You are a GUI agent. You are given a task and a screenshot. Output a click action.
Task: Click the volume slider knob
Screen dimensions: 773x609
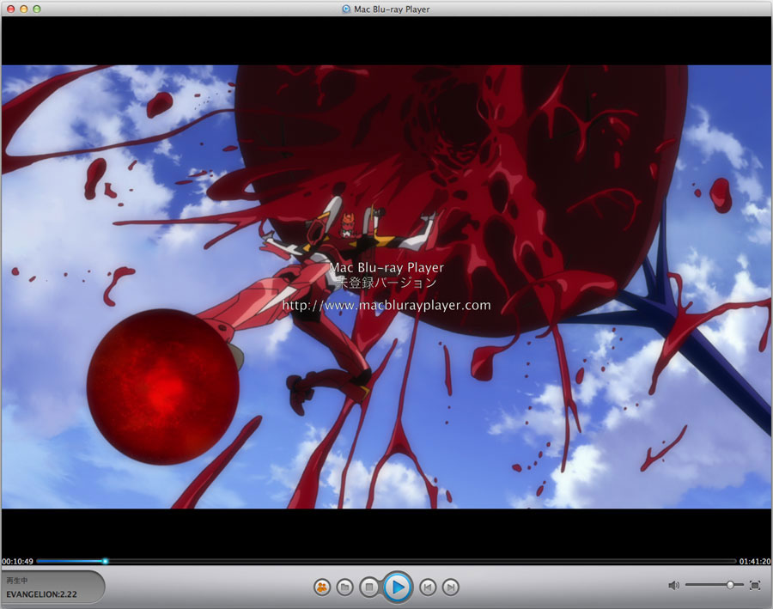730,585
